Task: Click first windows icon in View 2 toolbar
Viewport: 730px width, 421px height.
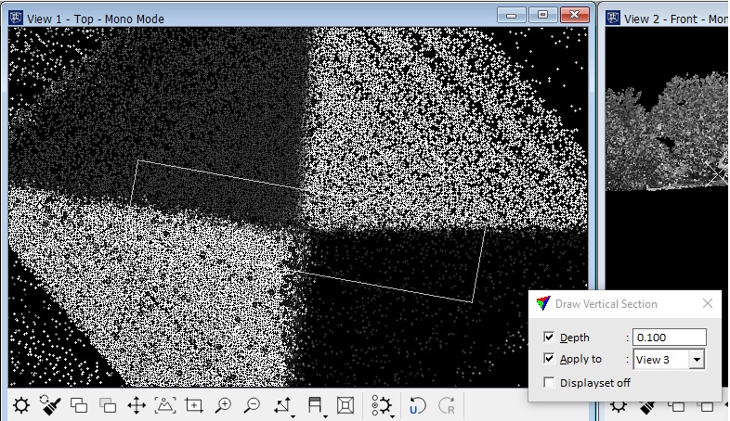Action: pos(676,406)
